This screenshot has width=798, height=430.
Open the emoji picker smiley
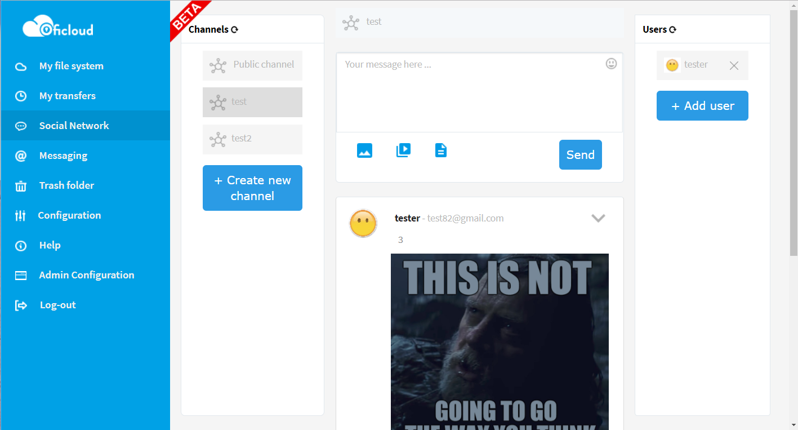611,64
